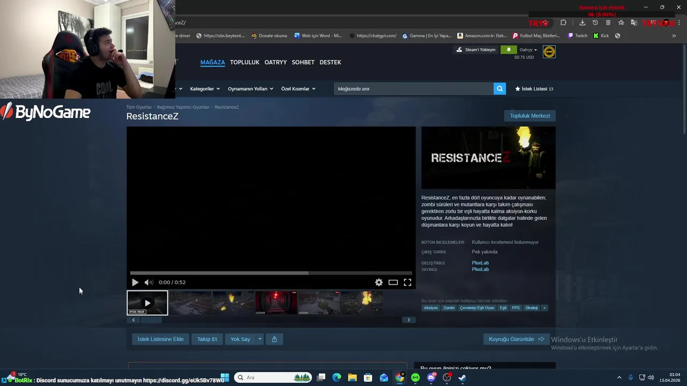Open File Explorer from taskbar
This screenshot has width=687, height=386.
tap(352, 377)
